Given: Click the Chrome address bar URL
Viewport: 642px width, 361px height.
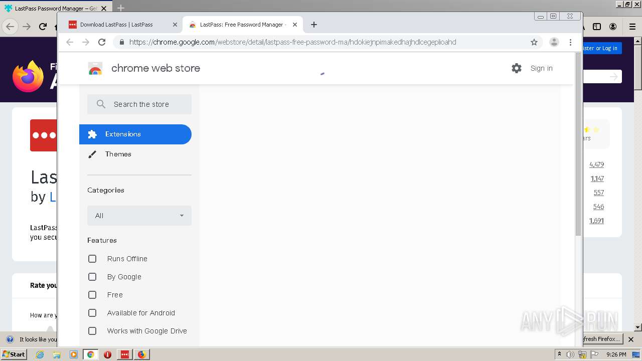Looking at the screenshot, I should pyautogui.click(x=293, y=42).
